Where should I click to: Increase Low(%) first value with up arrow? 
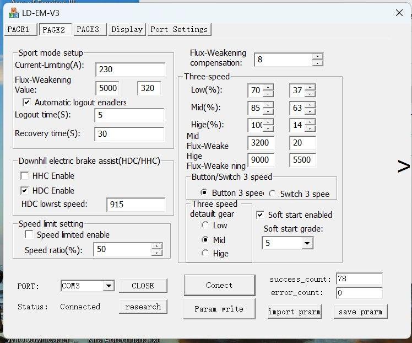pos(268,87)
